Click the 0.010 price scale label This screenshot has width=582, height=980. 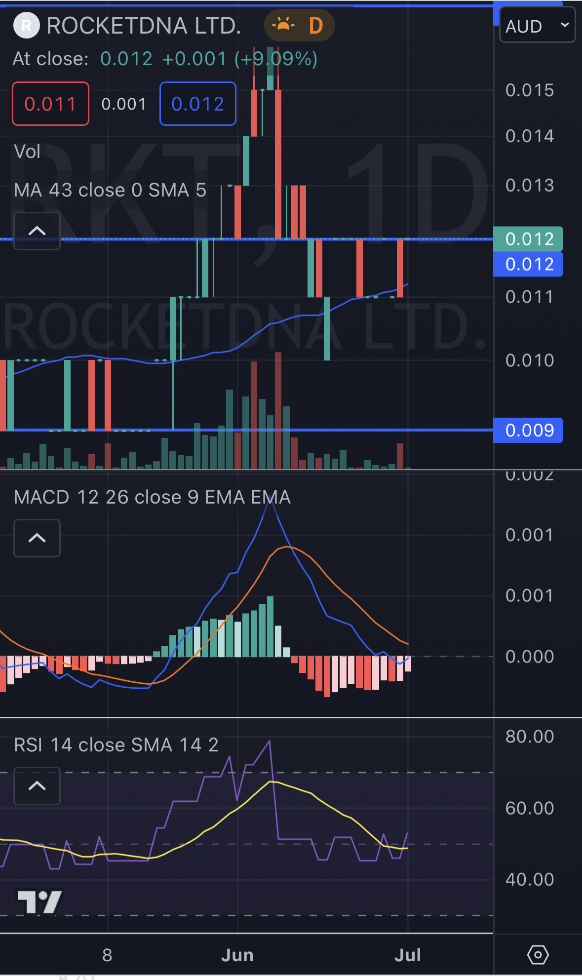pos(530,360)
